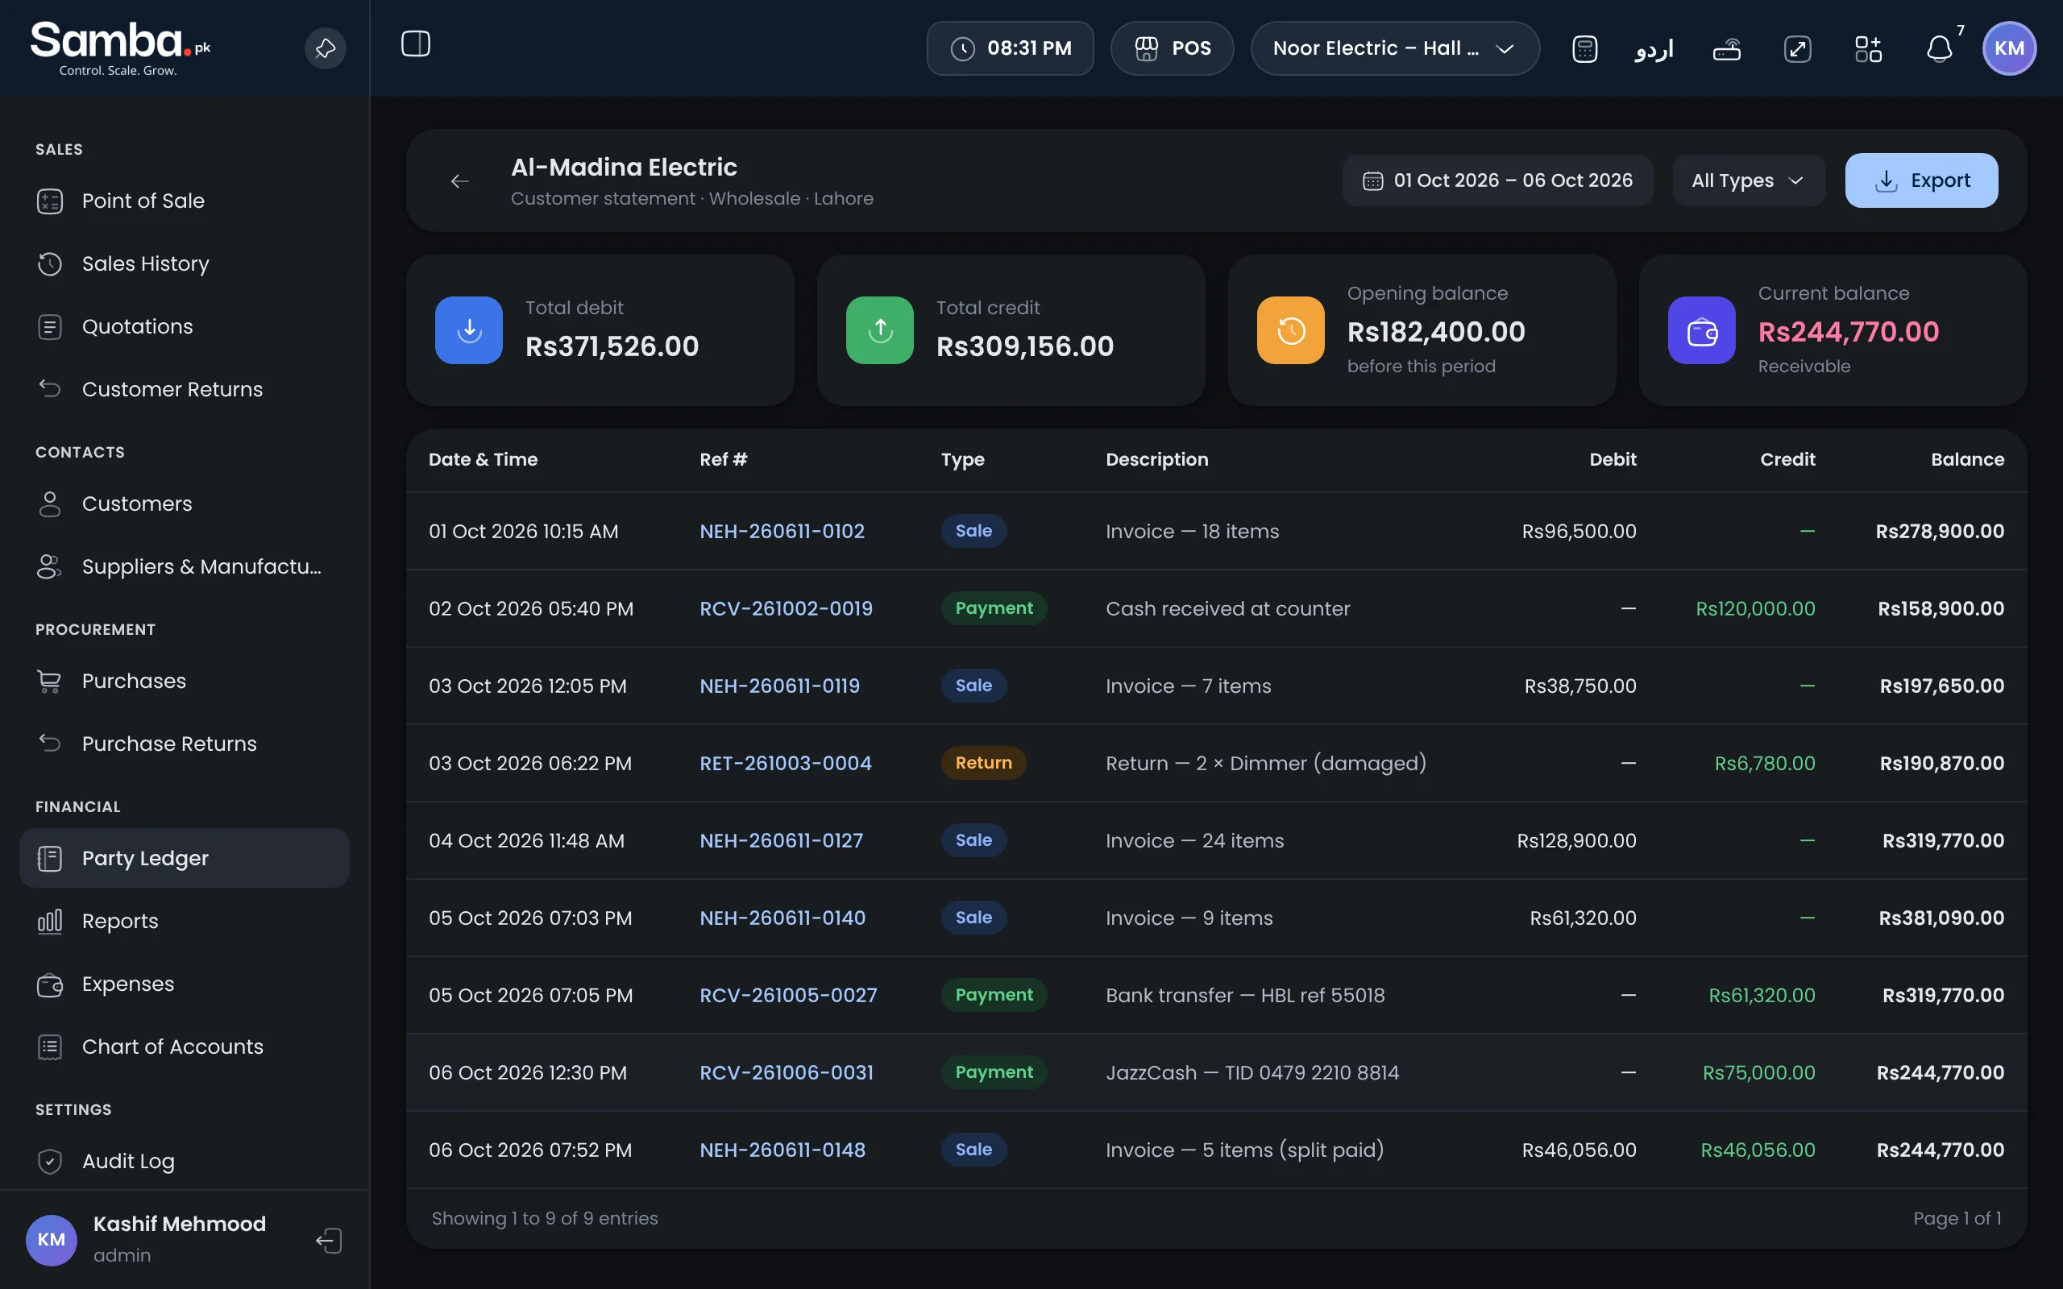Click Payment badge for Cash received row
Viewport: 2063px width, 1289px height.
coord(993,609)
